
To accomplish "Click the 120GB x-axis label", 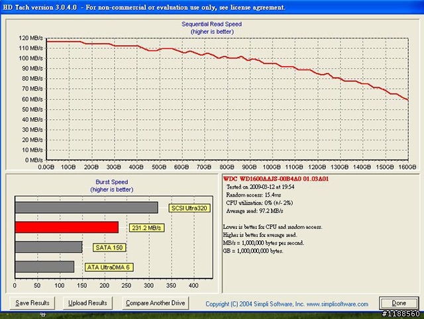I will [x=317, y=167].
